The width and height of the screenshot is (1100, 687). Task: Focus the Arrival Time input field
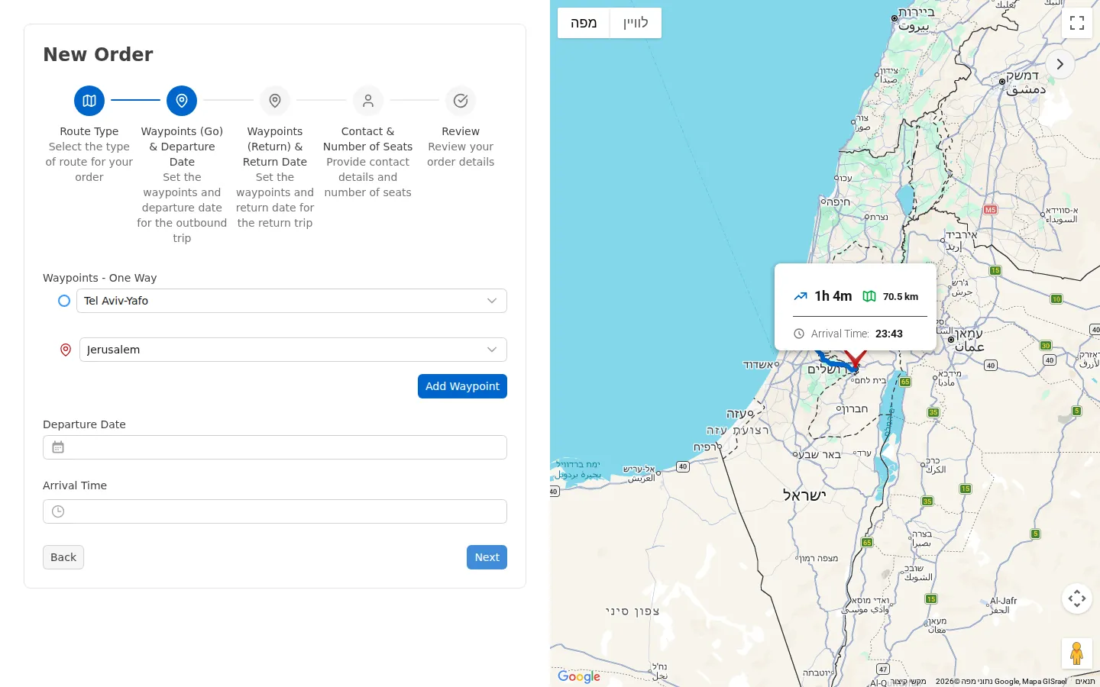tap(275, 511)
